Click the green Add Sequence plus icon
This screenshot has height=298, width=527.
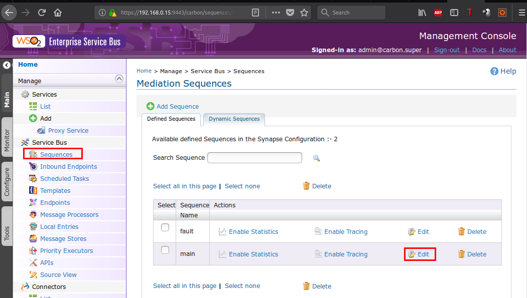tap(151, 106)
